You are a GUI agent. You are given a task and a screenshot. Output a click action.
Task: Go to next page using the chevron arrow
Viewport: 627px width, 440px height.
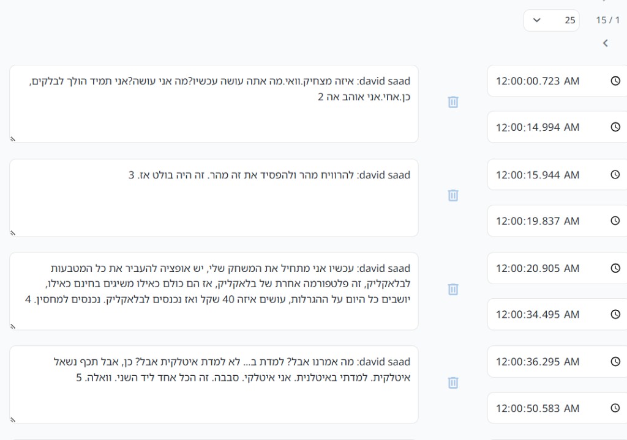coord(606,43)
